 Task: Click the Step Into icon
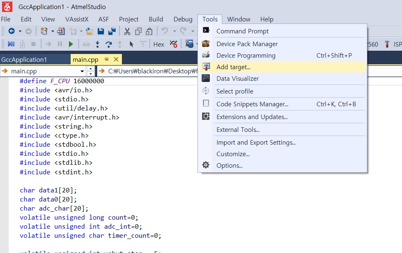[x=98, y=44]
